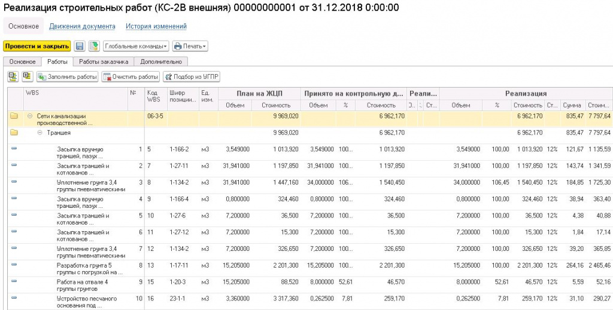
Task: Switch to the Основное tab under the toolbar
Action: coord(23,62)
